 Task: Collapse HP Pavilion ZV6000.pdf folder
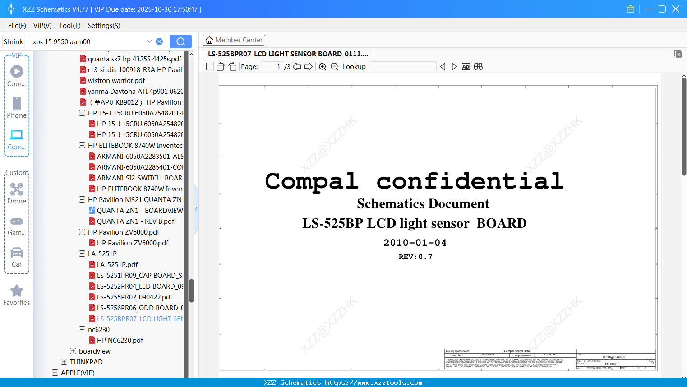pyautogui.click(x=82, y=232)
